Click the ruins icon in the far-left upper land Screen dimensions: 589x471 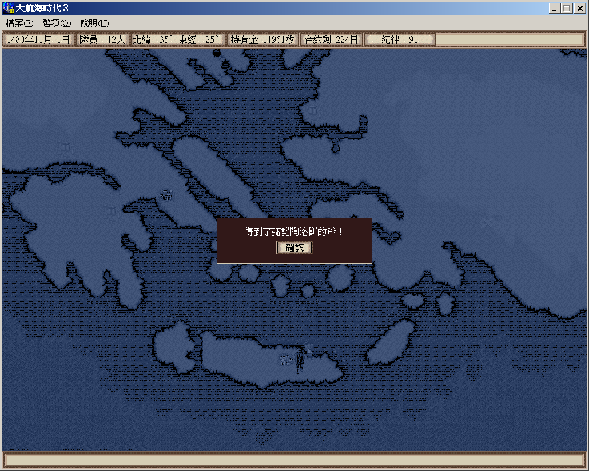click(66, 148)
